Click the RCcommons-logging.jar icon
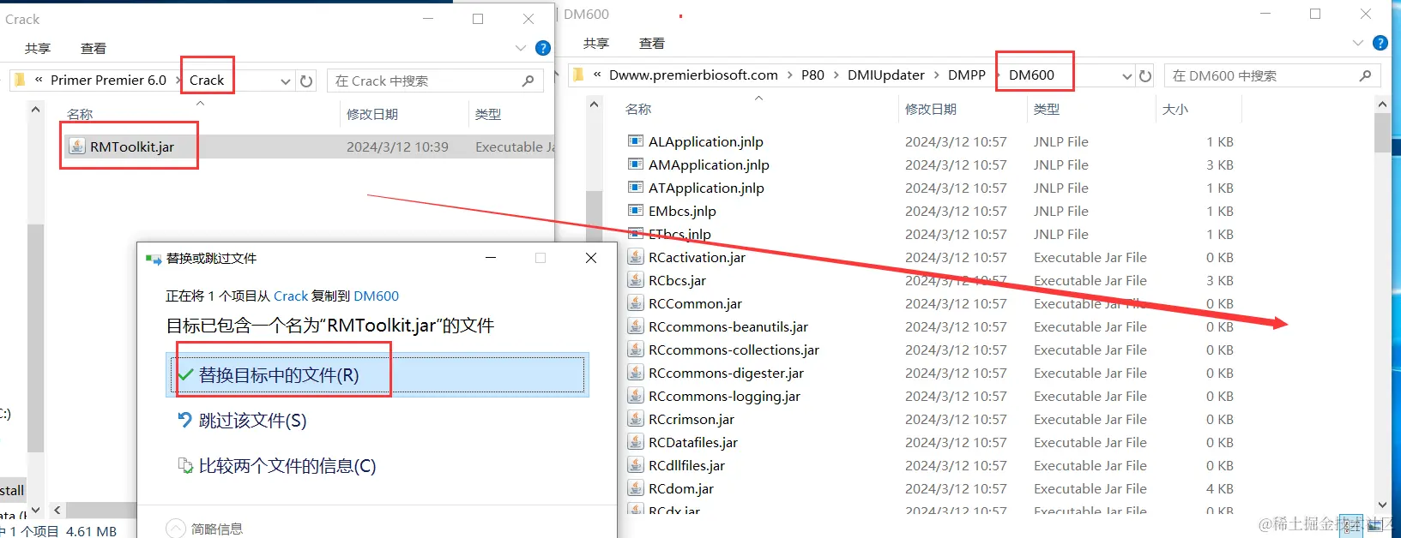The image size is (1401, 538). (636, 396)
